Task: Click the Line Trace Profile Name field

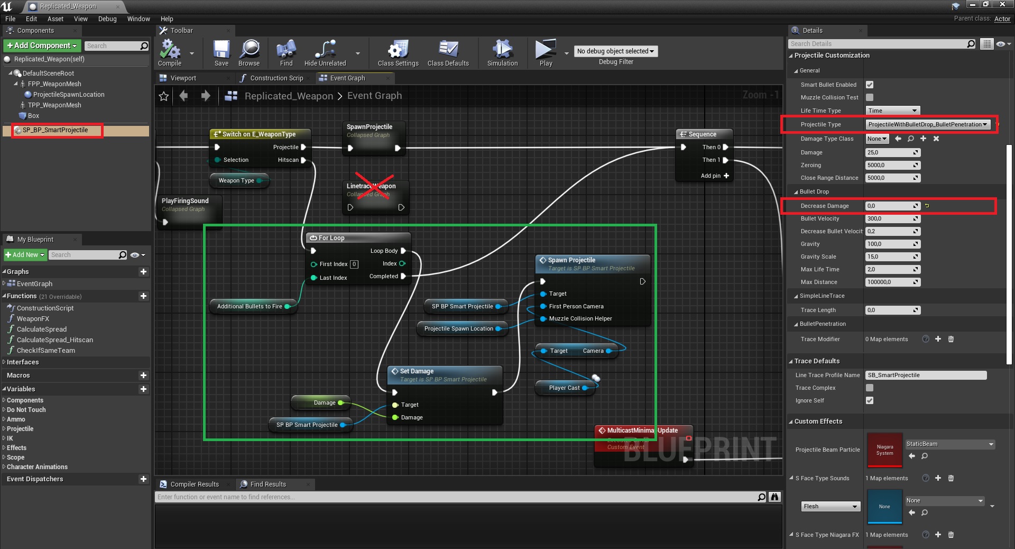Action: [925, 375]
